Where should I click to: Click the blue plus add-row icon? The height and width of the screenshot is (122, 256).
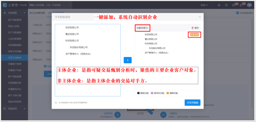click(45, 66)
